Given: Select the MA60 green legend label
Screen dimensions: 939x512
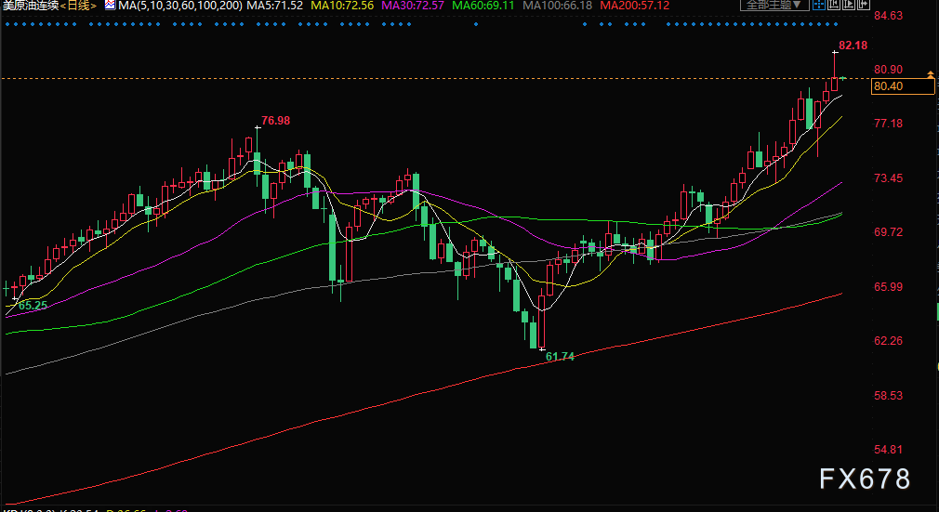Looking at the screenshot, I should point(483,6).
